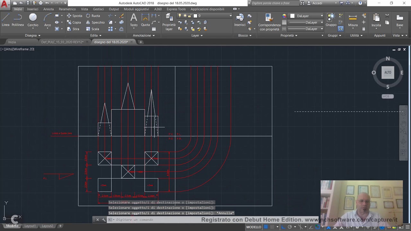Click the Ruota rotate tool
411x231 pixels.
93,16
